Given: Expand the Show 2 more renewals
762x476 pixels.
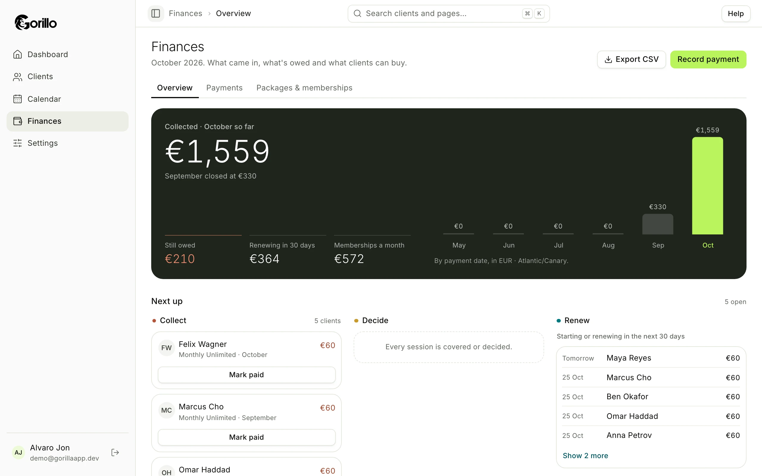Looking at the screenshot, I should pyautogui.click(x=585, y=455).
